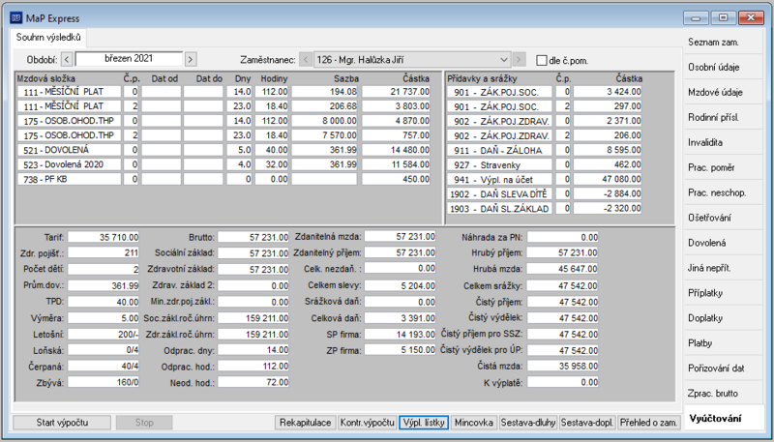
Task: Click the period field showing březen 2021
Action: 129,59
